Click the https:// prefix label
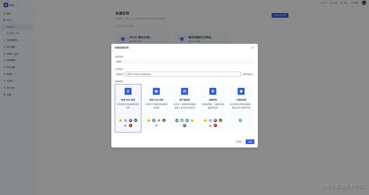This screenshot has width=369, height=195. [120, 74]
